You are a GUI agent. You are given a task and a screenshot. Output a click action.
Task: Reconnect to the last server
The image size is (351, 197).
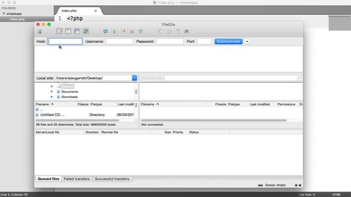140,31
